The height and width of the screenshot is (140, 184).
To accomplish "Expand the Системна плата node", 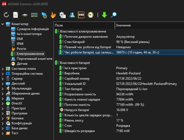I will 2,69.
